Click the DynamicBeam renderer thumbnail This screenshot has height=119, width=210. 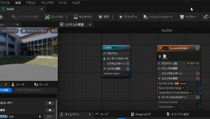click(165, 56)
